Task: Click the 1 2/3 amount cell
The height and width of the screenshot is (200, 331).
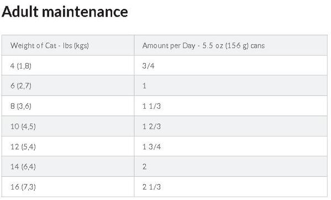Action: tap(231, 126)
